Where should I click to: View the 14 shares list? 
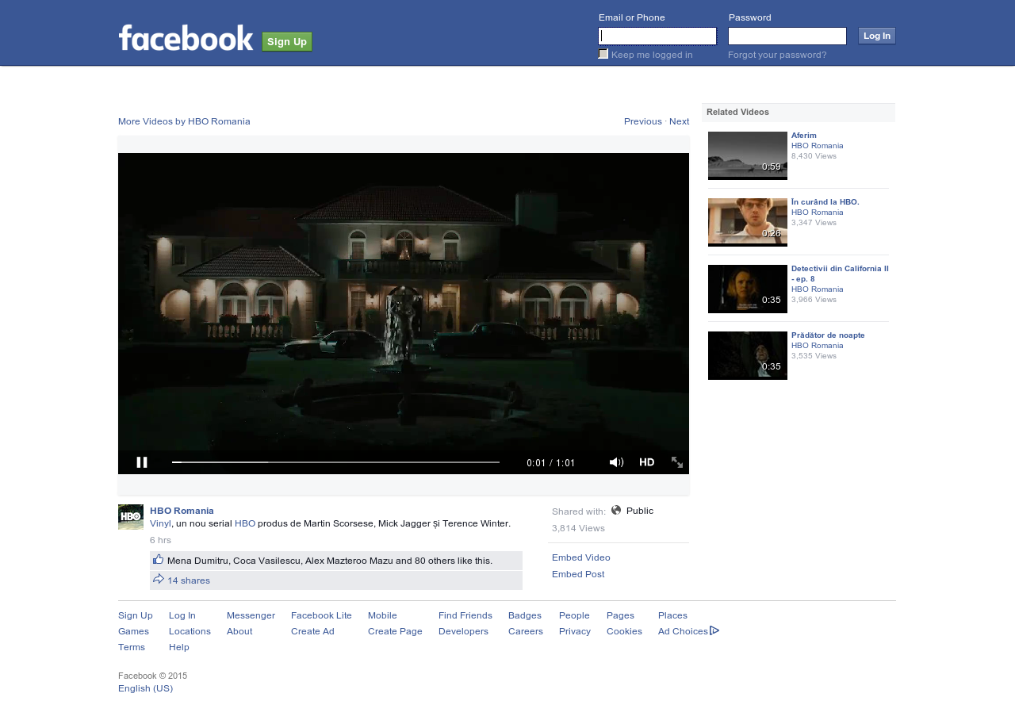pyautogui.click(x=189, y=580)
